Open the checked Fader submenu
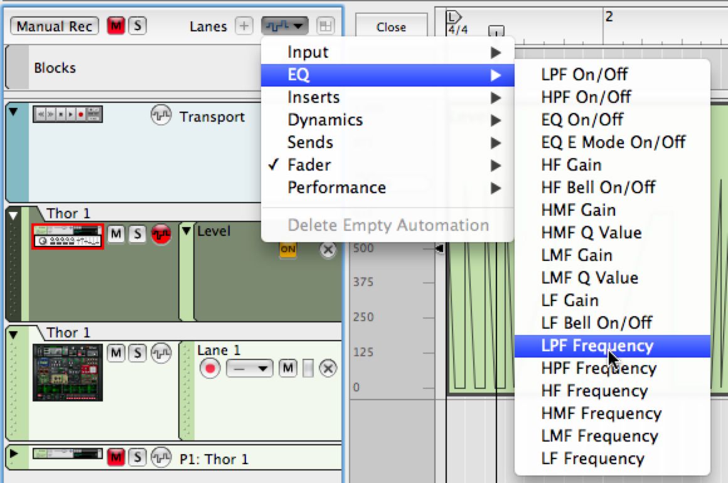728x483 pixels. tap(388, 165)
